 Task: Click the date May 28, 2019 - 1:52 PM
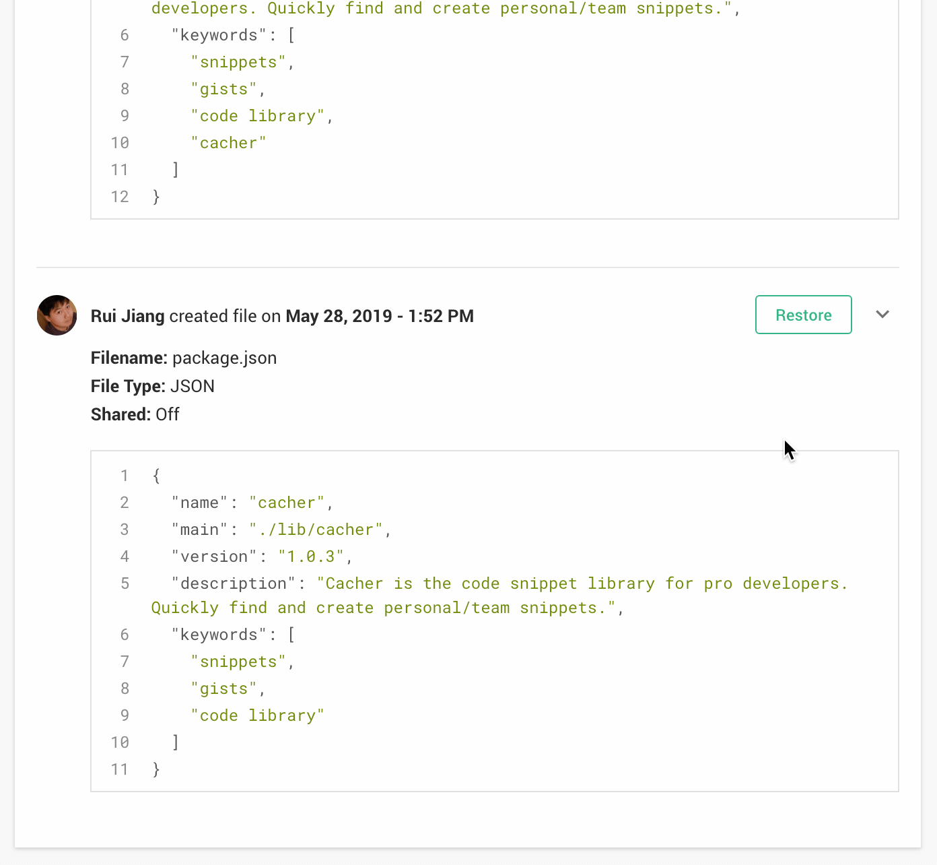click(380, 316)
